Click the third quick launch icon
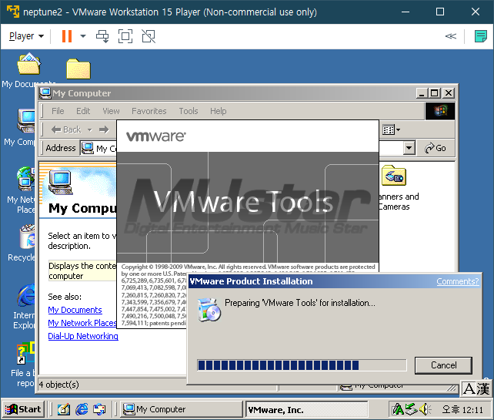The image size is (494, 420). point(99,409)
